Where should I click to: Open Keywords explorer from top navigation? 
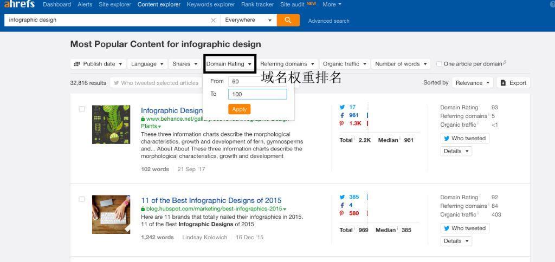coord(211,4)
